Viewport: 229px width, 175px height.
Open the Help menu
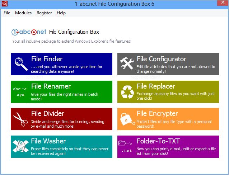61,13
